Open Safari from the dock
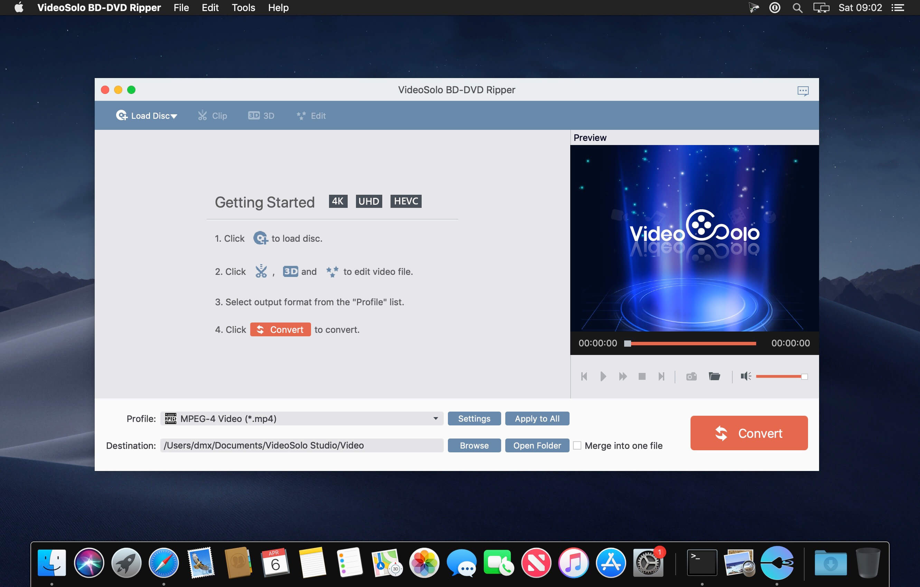This screenshot has width=920, height=587. (x=163, y=562)
